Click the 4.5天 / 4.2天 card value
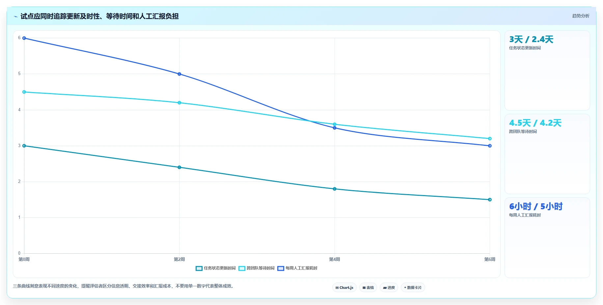 pos(535,123)
